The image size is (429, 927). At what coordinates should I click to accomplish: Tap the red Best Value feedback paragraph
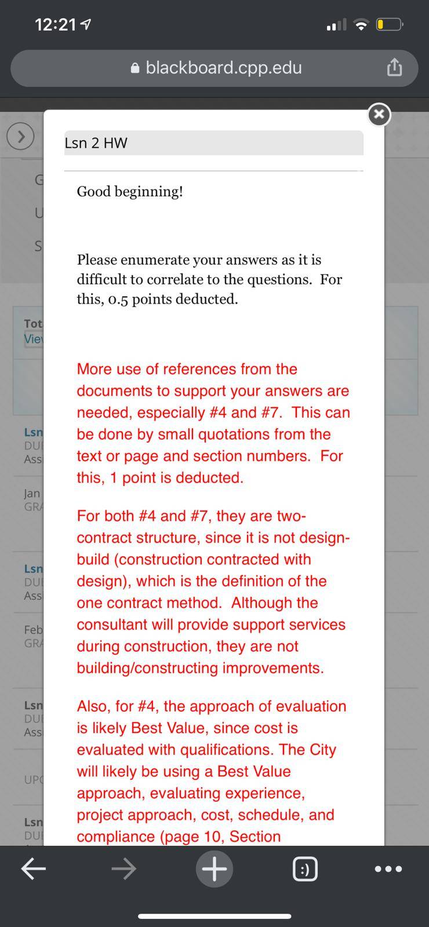point(212,771)
